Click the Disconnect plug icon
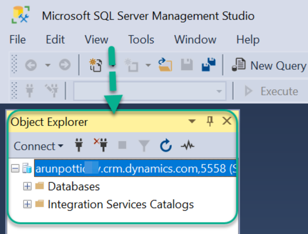308x234 pixels. coord(100,146)
